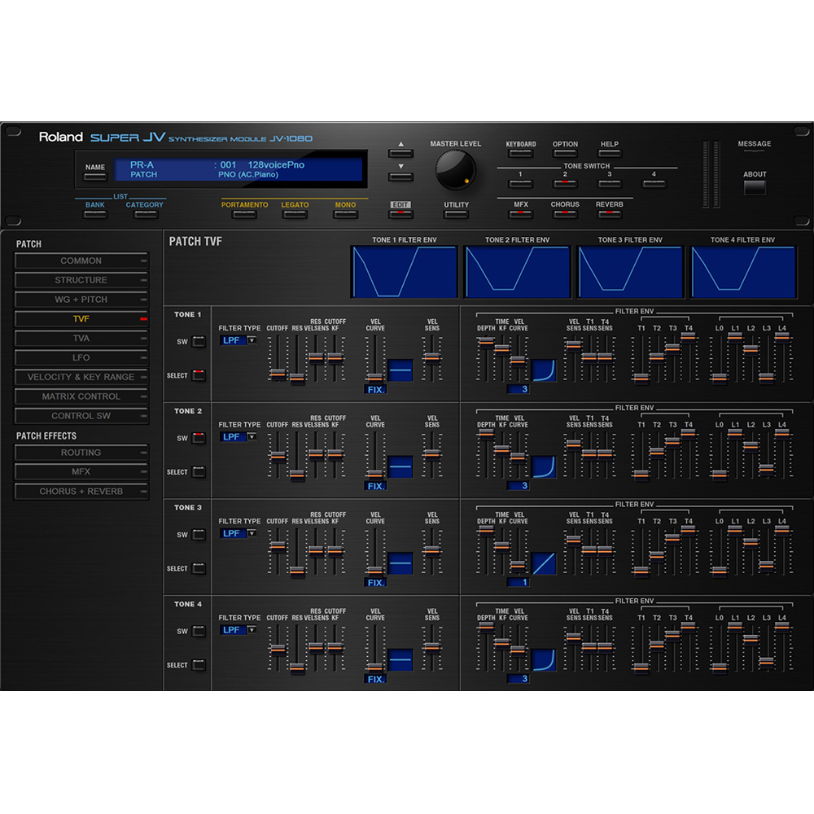Select the TVF page
Screen dimensions: 814x814
(81, 319)
